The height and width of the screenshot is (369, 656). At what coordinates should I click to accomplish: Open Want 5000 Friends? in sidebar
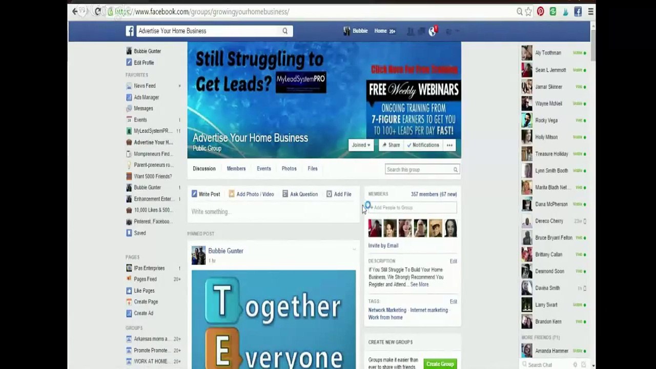[x=153, y=176]
